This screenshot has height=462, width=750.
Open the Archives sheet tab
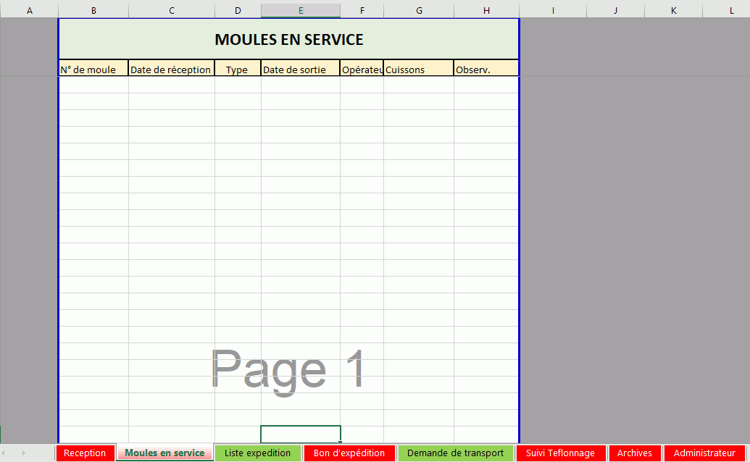[x=634, y=453]
